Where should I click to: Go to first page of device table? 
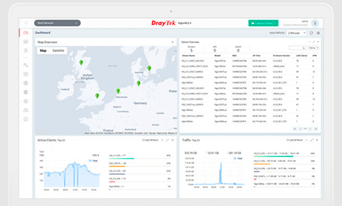pos(295,129)
